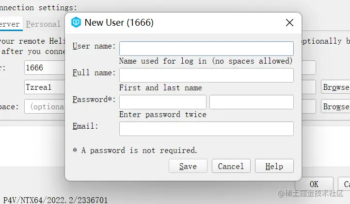The height and width of the screenshot is (204, 350).
Task: Switch to the Personal tab
Action: (x=44, y=24)
